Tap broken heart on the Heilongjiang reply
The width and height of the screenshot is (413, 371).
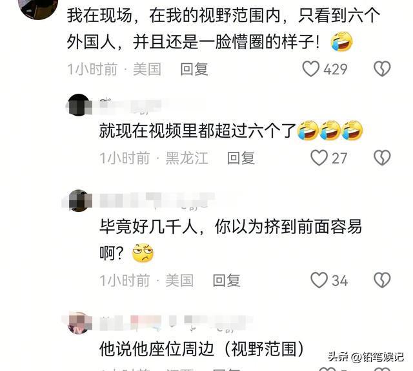[x=382, y=158]
